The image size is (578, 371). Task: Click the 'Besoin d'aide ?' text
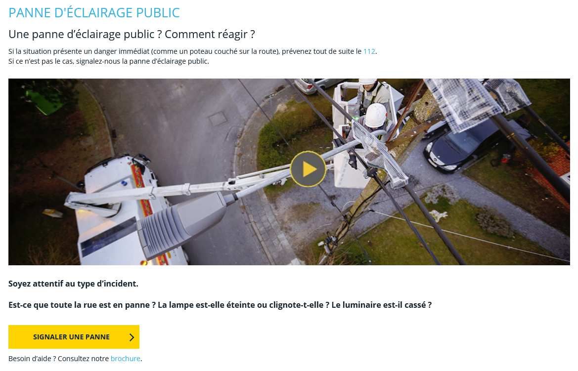coord(32,359)
